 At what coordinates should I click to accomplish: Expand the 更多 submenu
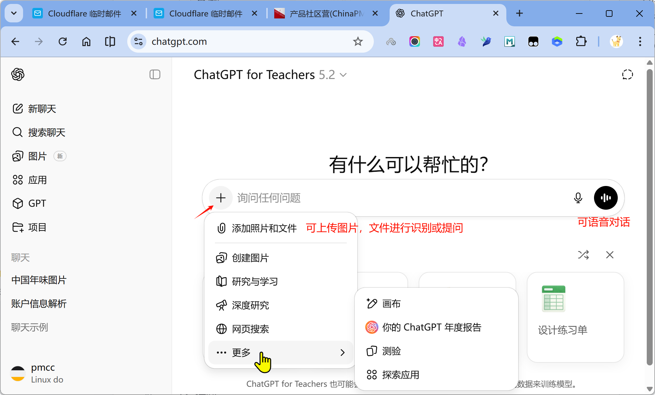coord(241,352)
